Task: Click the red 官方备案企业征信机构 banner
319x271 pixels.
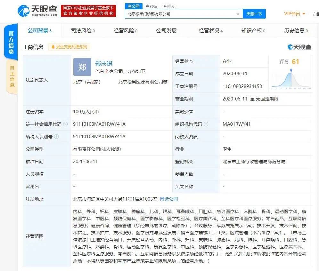Action: [x=88, y=11]
